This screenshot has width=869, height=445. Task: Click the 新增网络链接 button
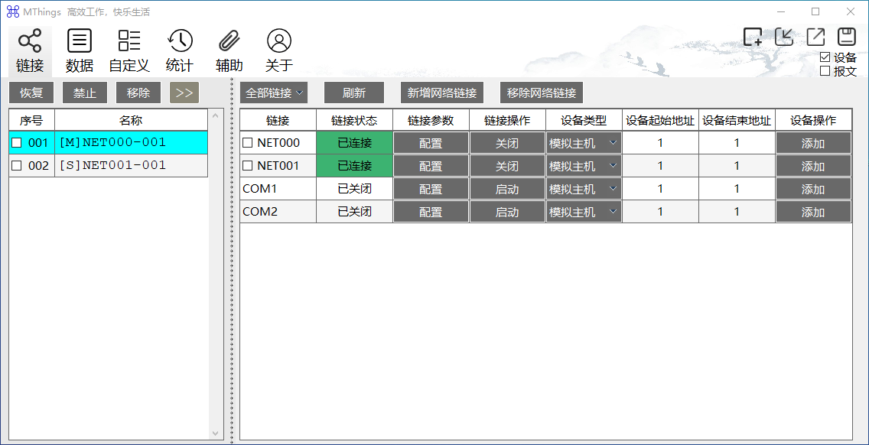442,93
